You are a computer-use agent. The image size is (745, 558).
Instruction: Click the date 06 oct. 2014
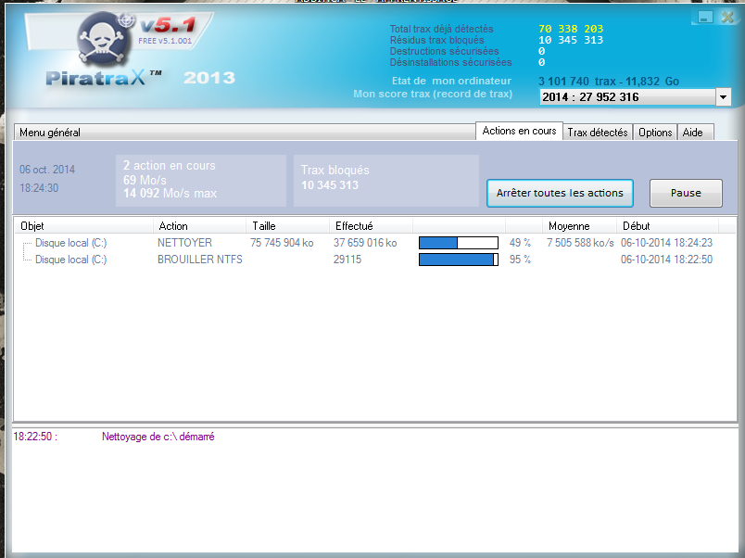click(x=47, y=170)
